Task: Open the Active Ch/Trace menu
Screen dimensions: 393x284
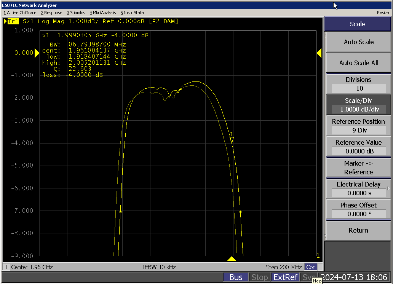Action: tap(20, 13)
